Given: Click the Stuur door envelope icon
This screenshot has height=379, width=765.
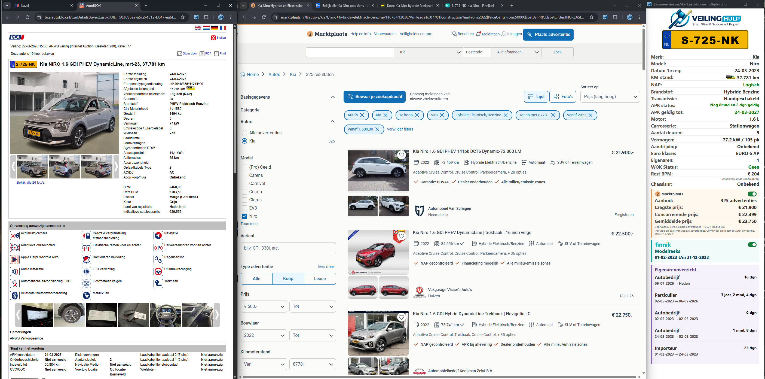Looking at the screenshot, I should point(179,54).
